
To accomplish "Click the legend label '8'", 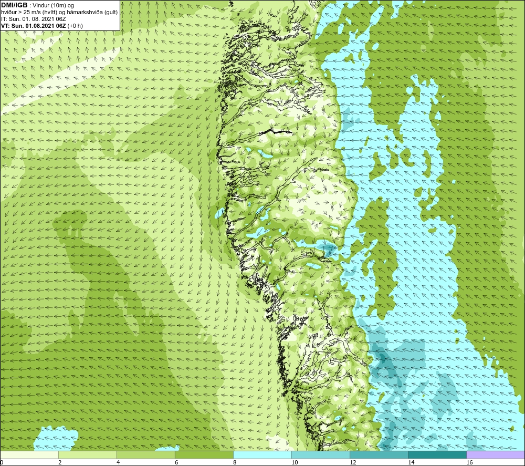I will tap(235, 462).
